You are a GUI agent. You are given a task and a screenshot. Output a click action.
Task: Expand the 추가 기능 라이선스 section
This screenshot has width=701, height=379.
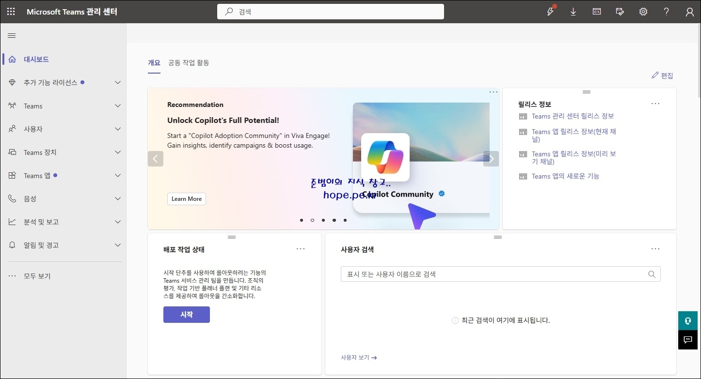118,83
